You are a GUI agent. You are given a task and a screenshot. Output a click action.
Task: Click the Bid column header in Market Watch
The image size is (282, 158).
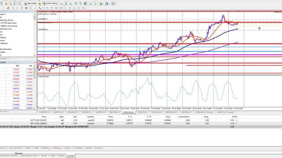(x=17, y=66)
